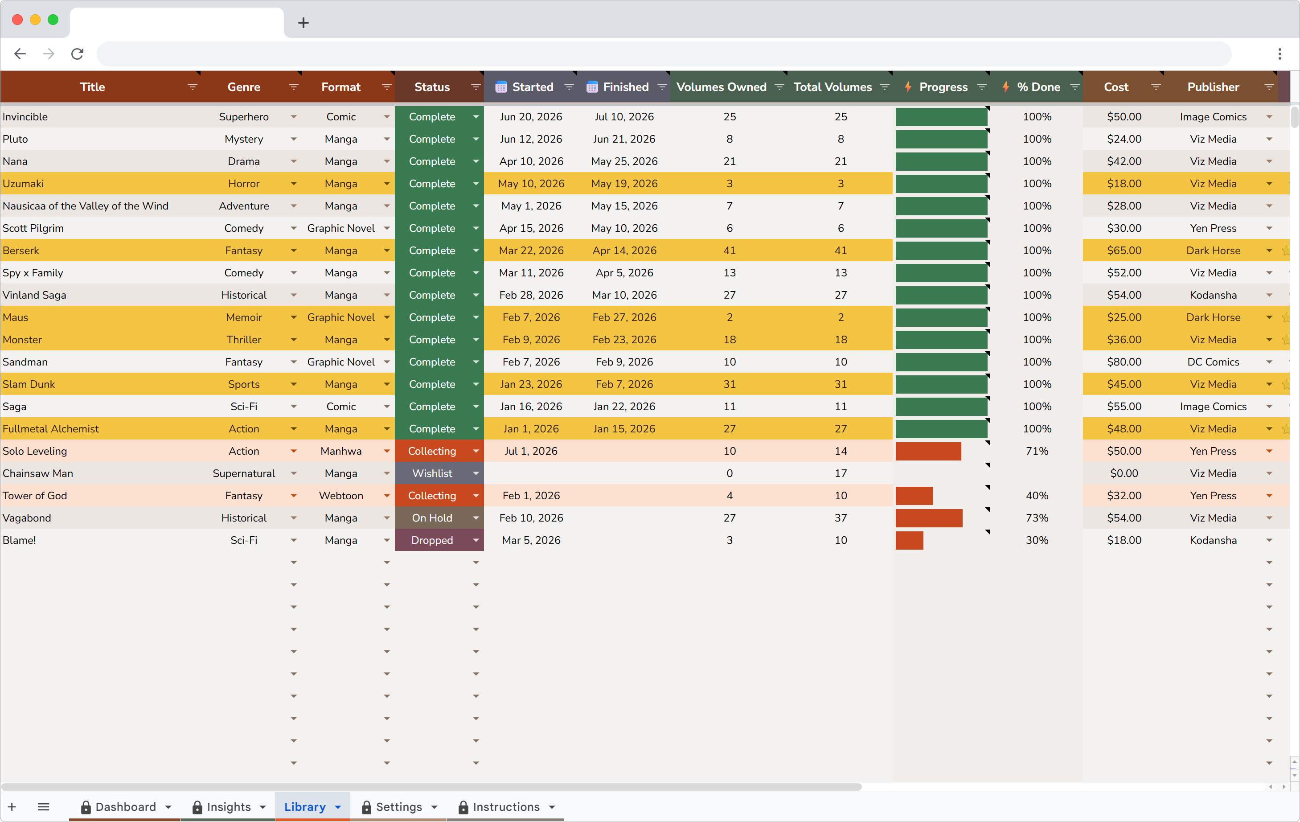Image resolution: width=1300 pixels, height=822 pixels.
Task: Open the all-sheets list via the hamburger icon
Action: tap(44, 806)
